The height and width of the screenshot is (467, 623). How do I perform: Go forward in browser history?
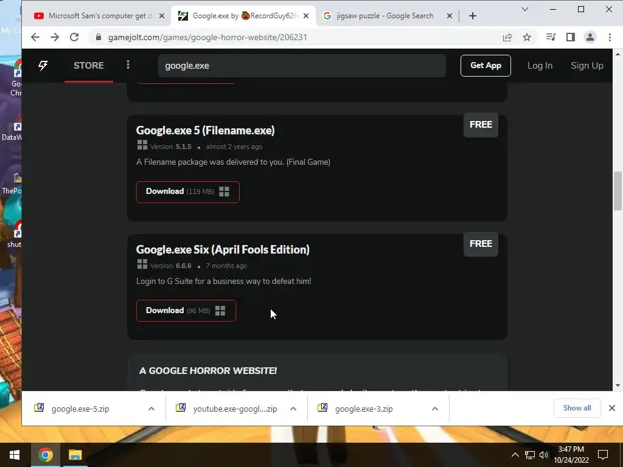coord(55,37)
